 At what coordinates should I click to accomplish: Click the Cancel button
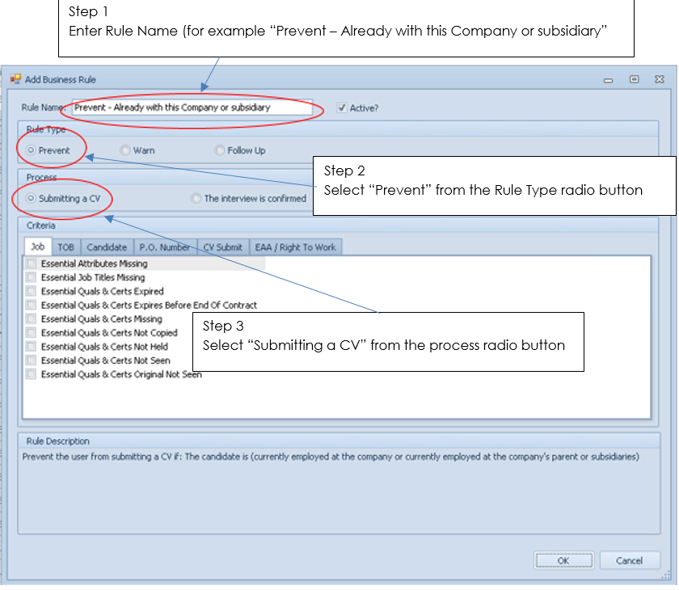pyautogui.click(x=629, y=560)
